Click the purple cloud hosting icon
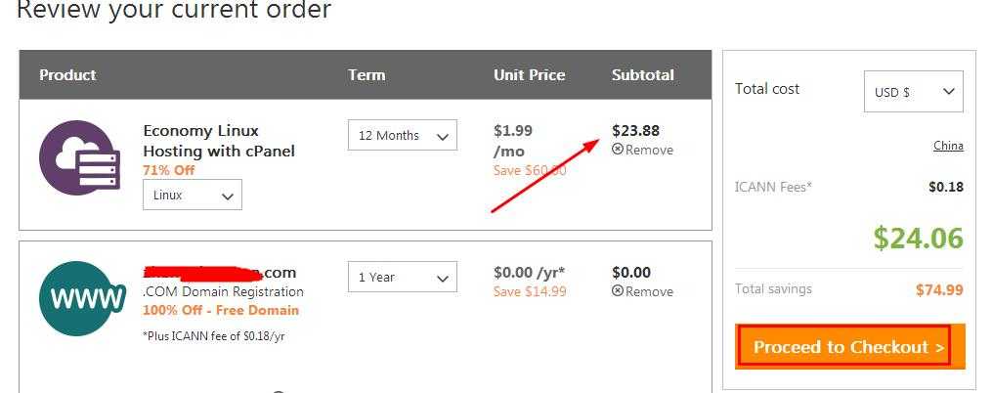The image size is (992, 393). [79, 157]
